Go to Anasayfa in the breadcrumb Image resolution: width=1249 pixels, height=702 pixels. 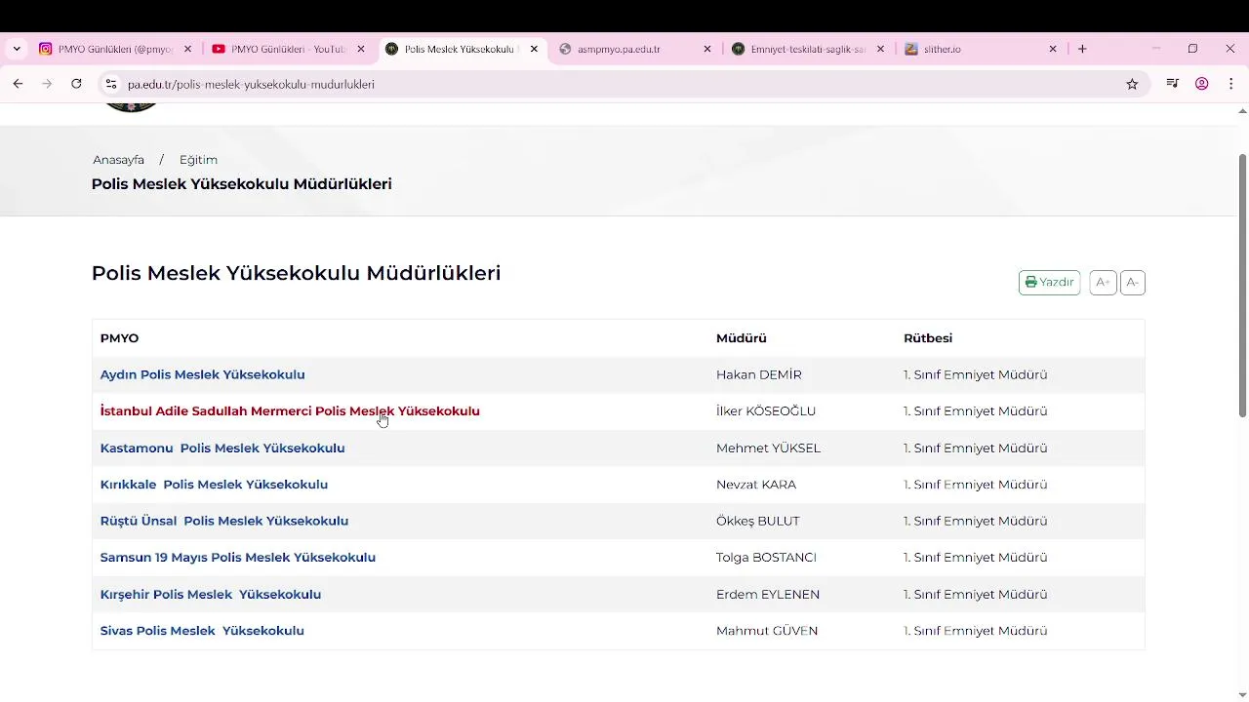coord(118,160)
